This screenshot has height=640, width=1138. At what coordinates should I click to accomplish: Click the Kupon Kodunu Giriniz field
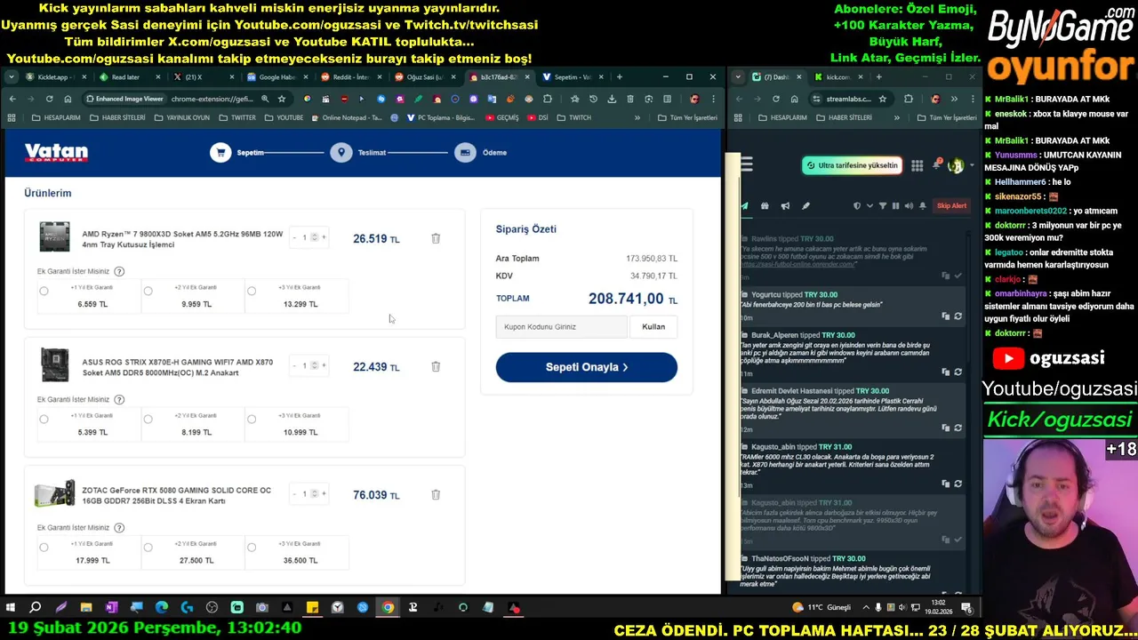tap(561, 327)
